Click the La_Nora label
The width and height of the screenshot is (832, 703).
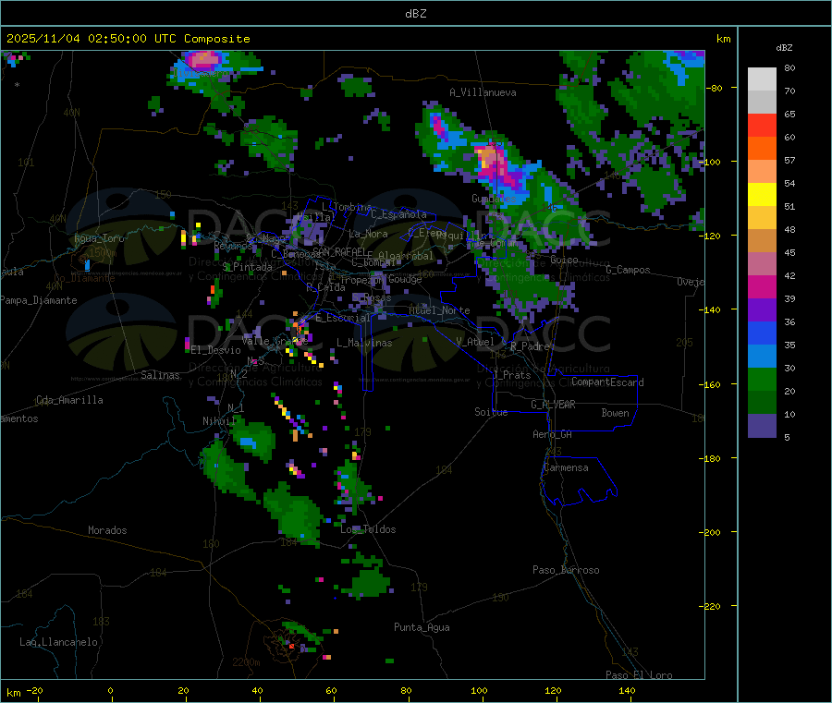tap(368, 234)
